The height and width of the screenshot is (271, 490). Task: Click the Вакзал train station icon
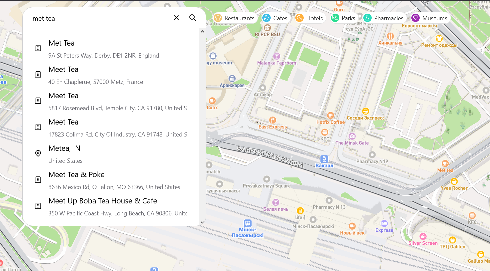click(x=324, y=159)
